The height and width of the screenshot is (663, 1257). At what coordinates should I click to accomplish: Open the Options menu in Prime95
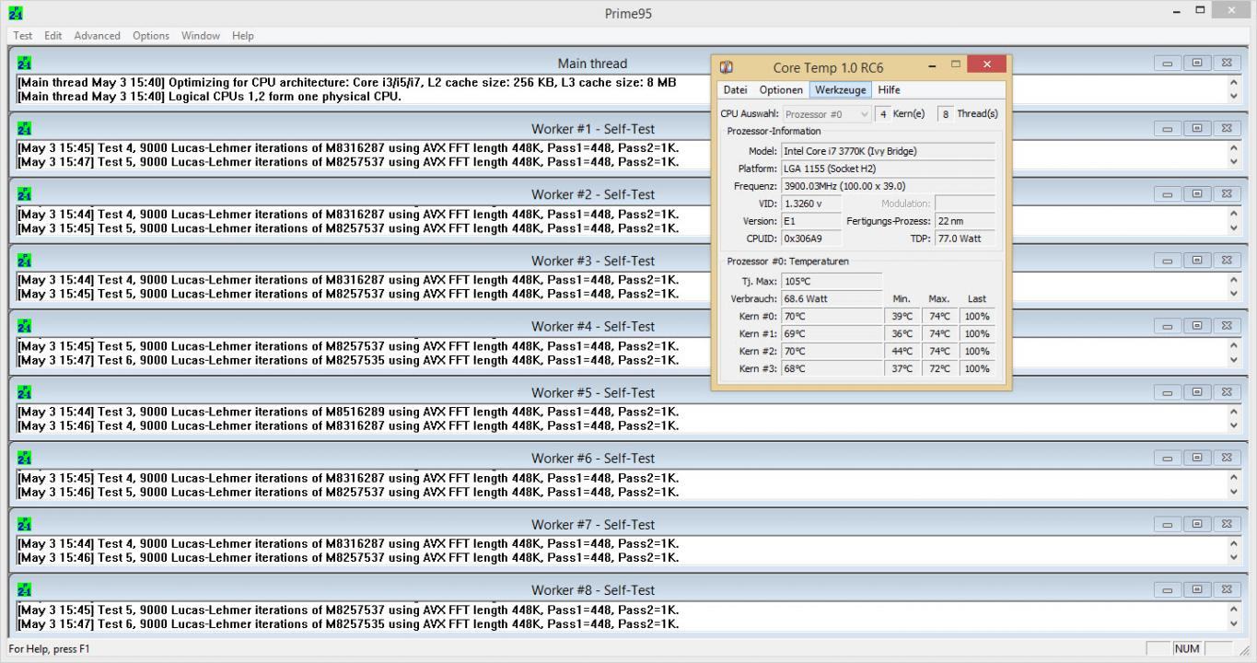(151, 36)
